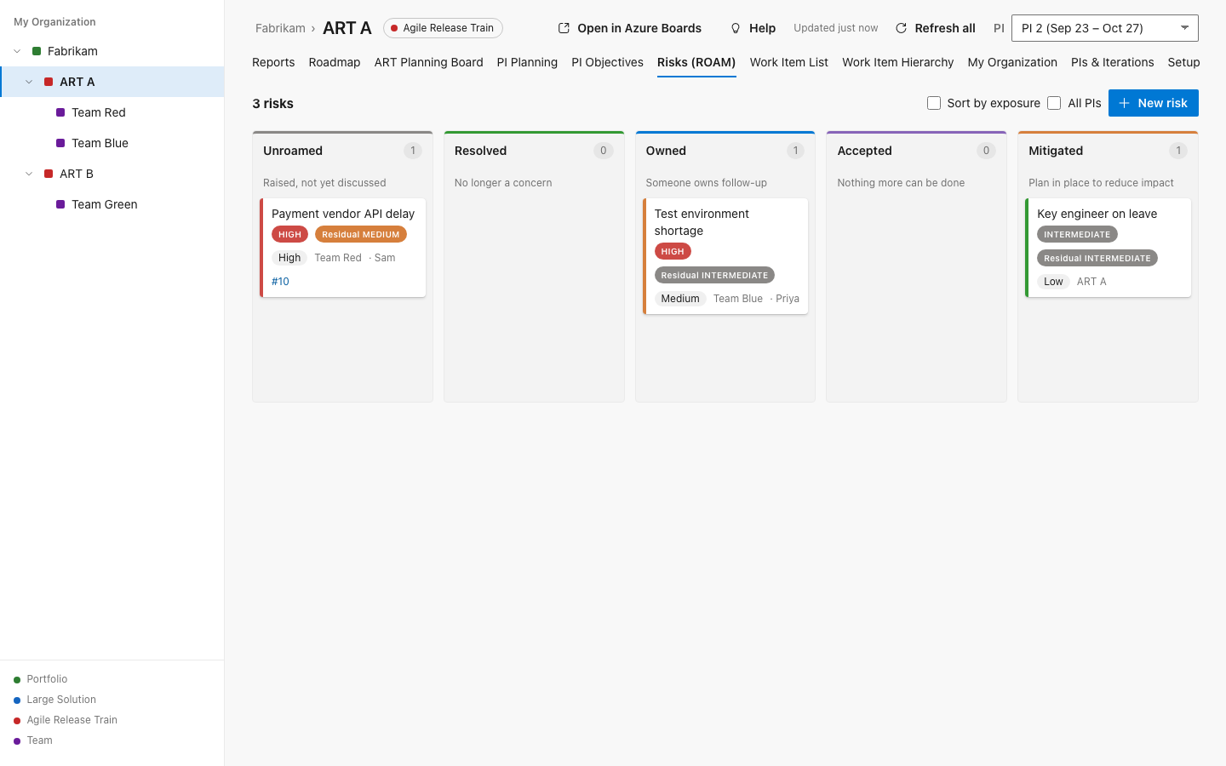
Task: Click the green Fabrikam portfolio square icon
Action: coord(37,51)
